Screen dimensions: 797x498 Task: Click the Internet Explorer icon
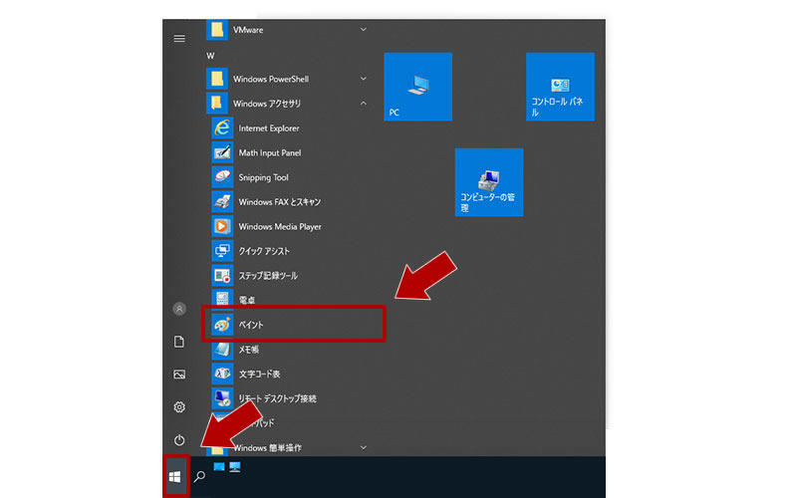tap(222, 128)
